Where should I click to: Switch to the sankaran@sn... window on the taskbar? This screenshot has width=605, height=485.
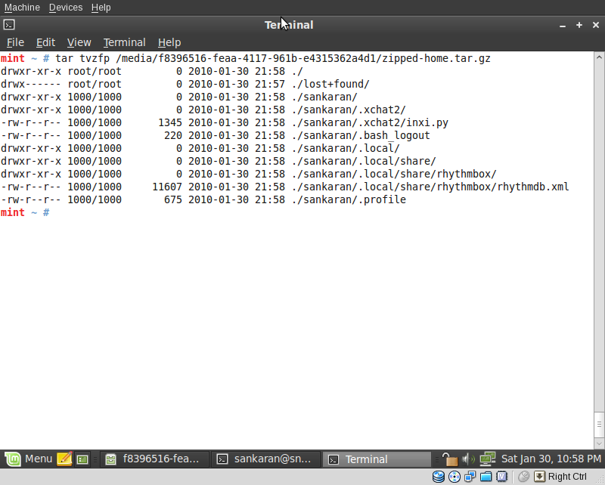click(x=265, y=459)
